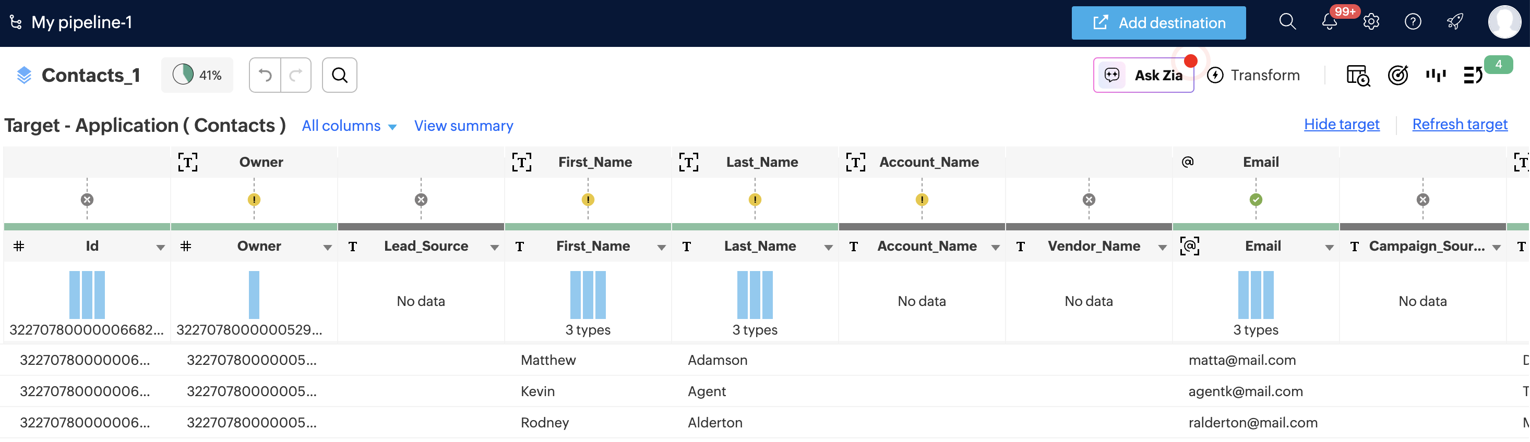
Task: Click the email type icon of source Email column
Action: (1190, 245)
